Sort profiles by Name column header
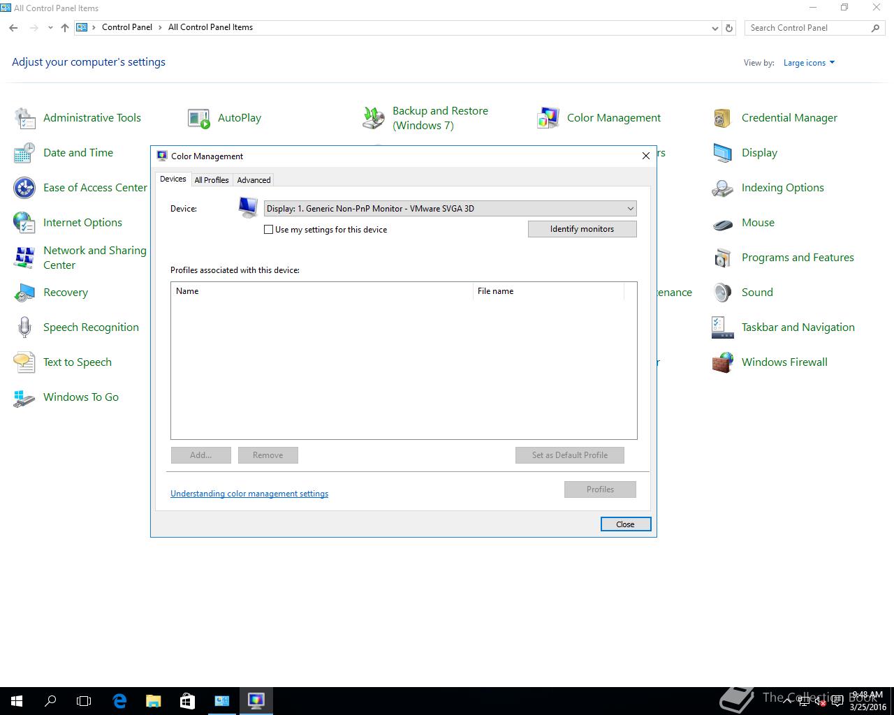894x715 pixels. pyautogui.click(x=322, y=291)
